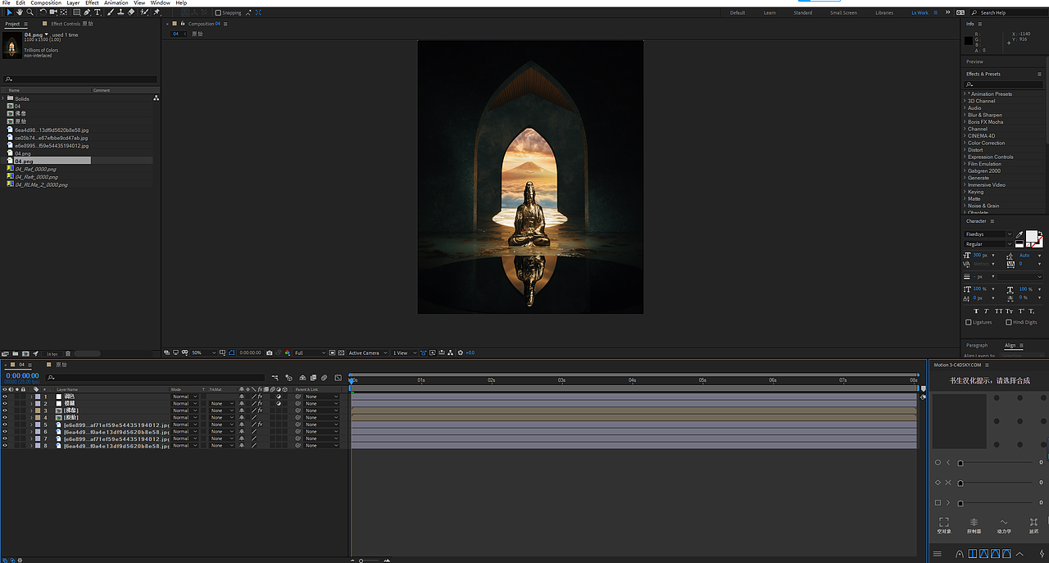The height and width of the screenshot is (563, 1049).
Task: Select the Horizontal Type tool
Action: 98,12
